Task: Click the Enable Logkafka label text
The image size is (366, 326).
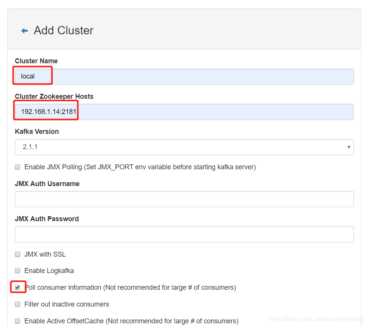Action: tap(49, 271)
